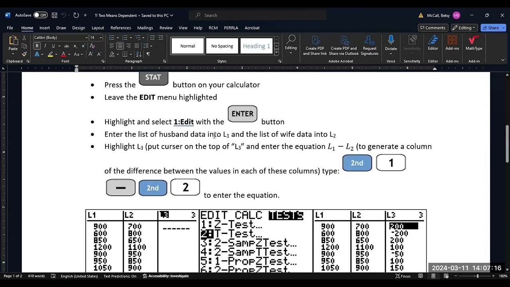This screenshot has width=510, height=287.
Task: Switch to Focus mode
Action: tap(403, 276)
